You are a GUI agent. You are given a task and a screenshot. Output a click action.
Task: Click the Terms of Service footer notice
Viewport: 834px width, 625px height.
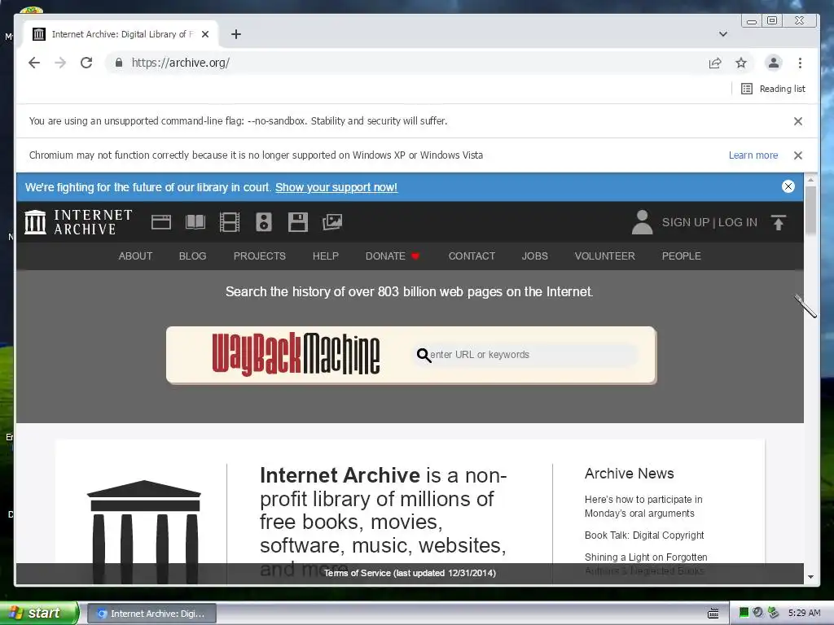point(410,573)
